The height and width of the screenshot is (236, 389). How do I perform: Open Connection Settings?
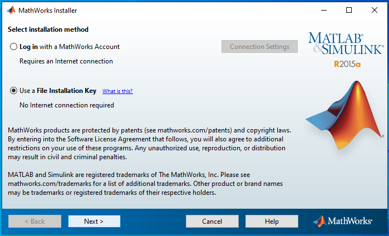259,47
